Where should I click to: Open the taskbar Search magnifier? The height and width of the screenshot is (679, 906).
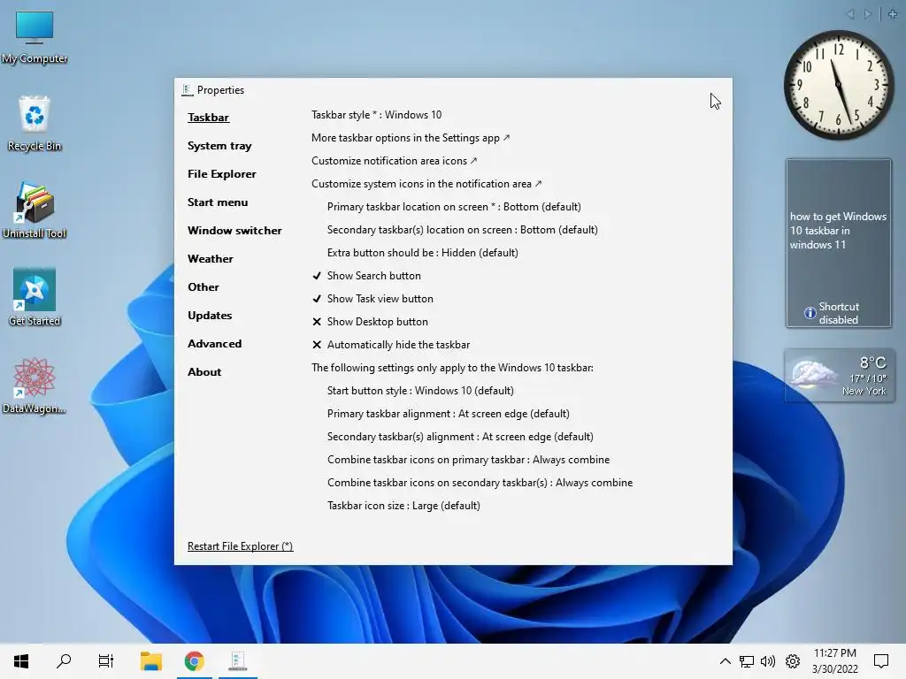click(64, 661)
